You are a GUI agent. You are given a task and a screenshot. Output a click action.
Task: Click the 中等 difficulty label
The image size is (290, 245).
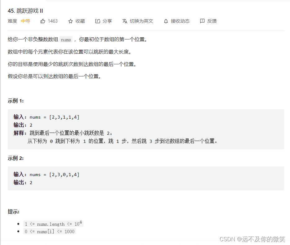25,21
